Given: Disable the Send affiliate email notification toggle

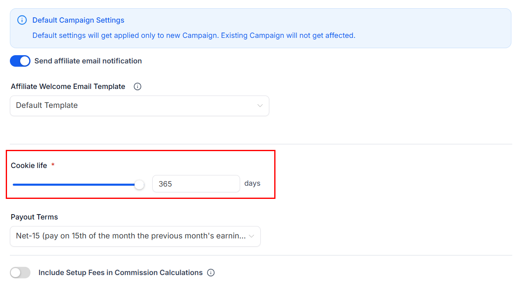Looking at the screenshot, I should (x=20, y=61).
